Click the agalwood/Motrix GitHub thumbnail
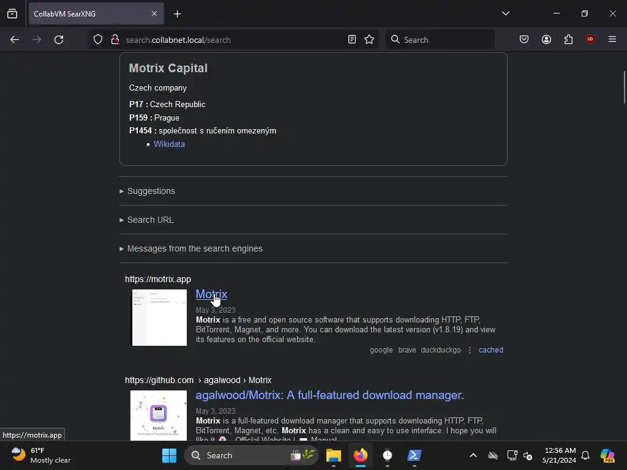 [159, 416]
